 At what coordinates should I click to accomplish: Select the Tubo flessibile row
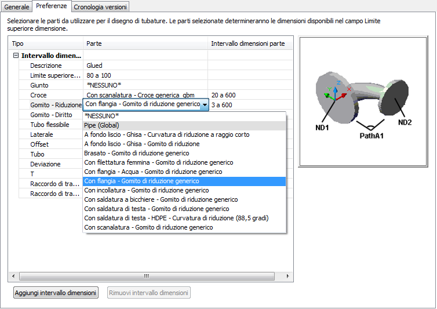coord(50,125)
